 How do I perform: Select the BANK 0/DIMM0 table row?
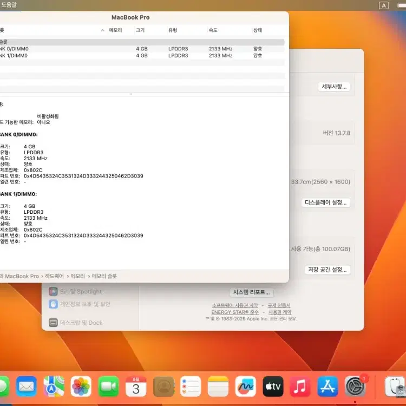[142, 49]
